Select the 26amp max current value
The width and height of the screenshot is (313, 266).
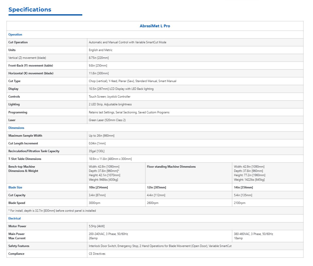(93, 238)
